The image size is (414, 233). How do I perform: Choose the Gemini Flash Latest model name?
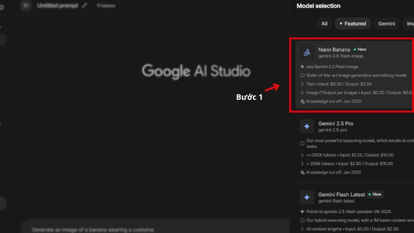coord(341,194)
